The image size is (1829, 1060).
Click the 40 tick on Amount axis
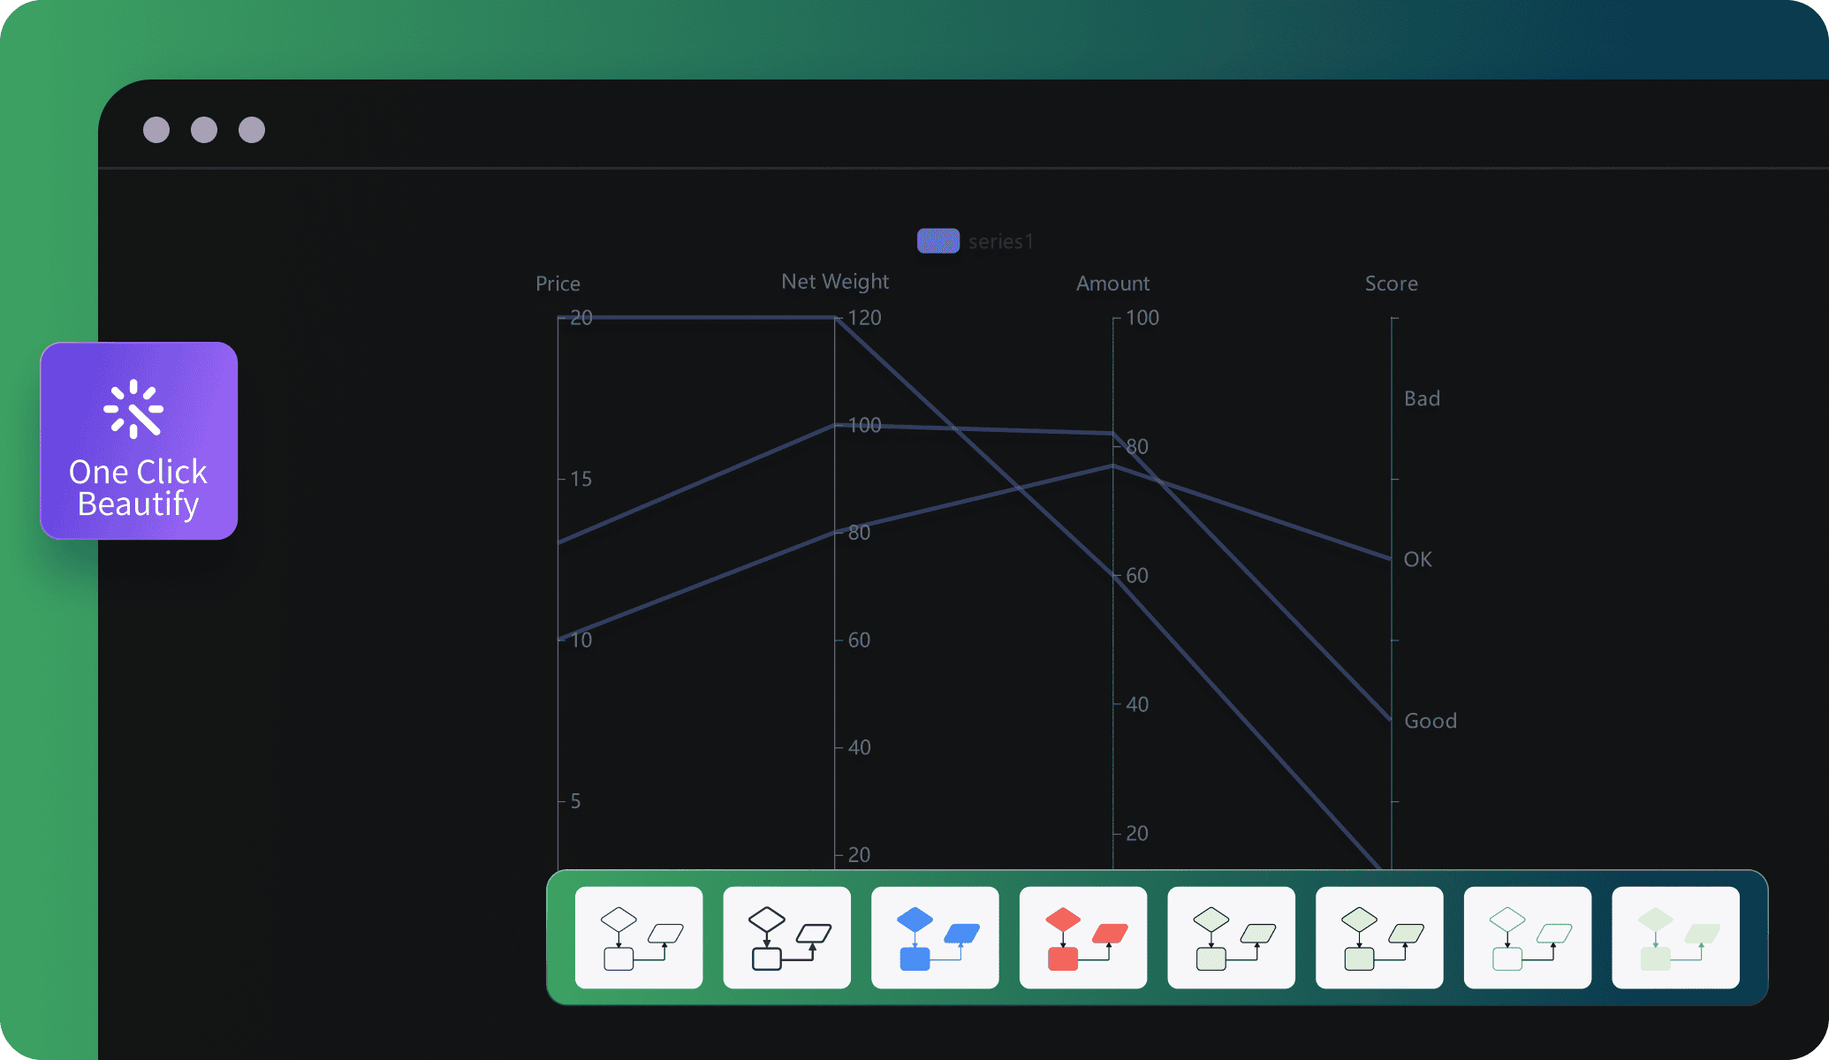point(1137,704)
